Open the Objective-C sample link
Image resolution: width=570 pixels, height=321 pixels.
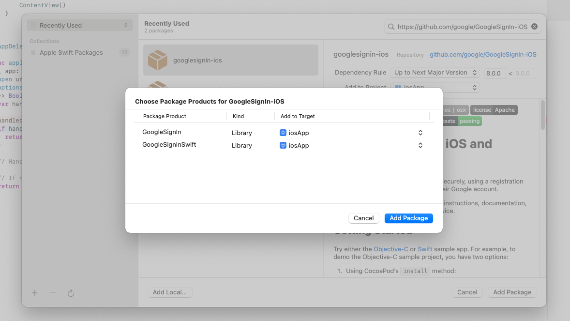(x=391, y=249)
